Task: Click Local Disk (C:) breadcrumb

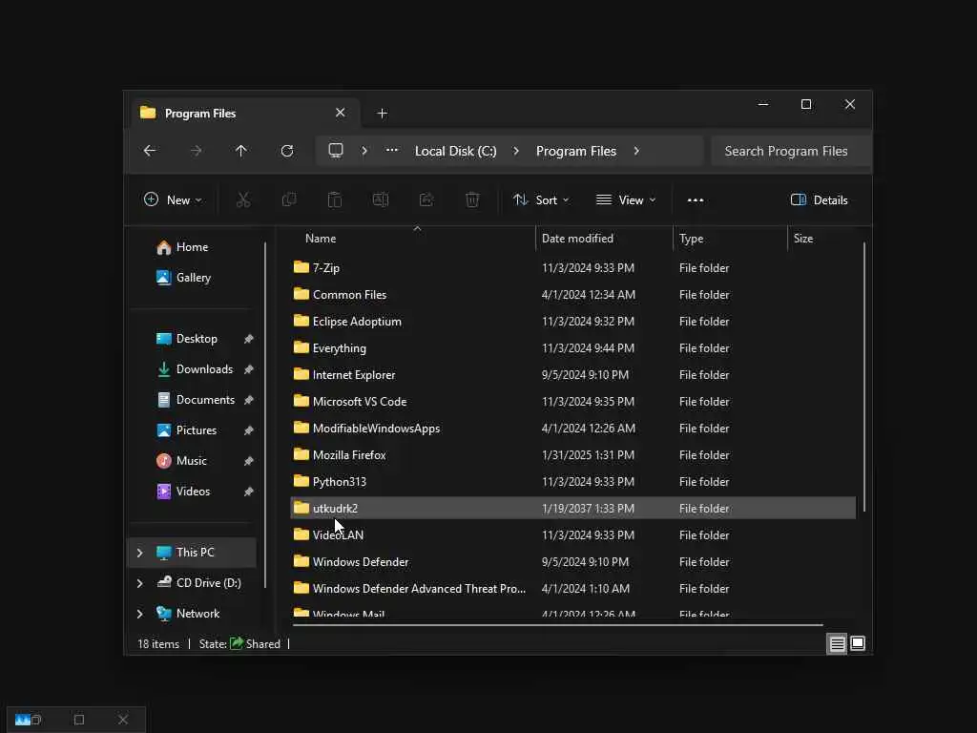Action: pos(455,152)
